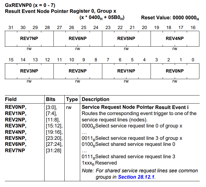Click bit number 0 label
The width and height of the screenshot is (206, 187).
(x=193, y=60)
